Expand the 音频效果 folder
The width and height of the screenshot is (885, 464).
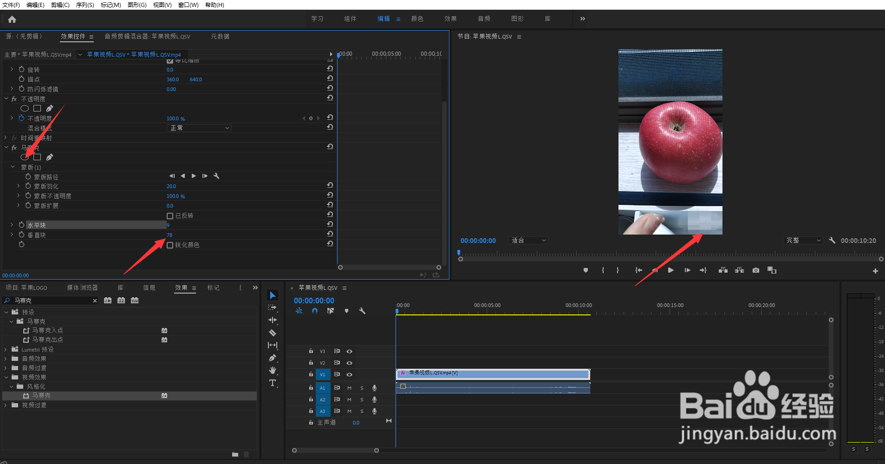(6, 359)
